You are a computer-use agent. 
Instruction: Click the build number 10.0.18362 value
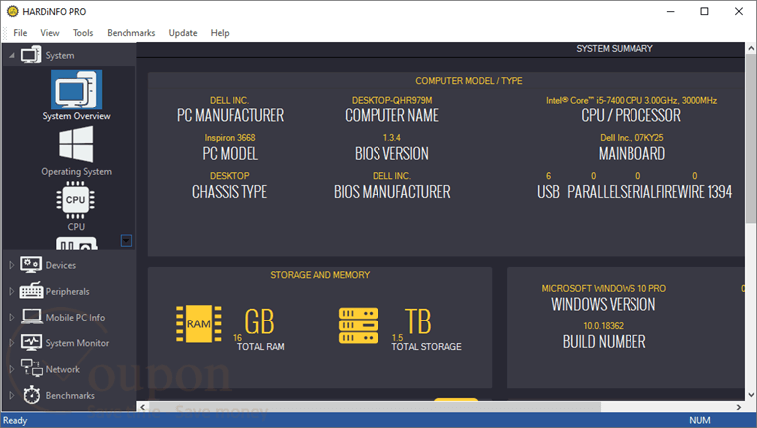coord(603,326)
